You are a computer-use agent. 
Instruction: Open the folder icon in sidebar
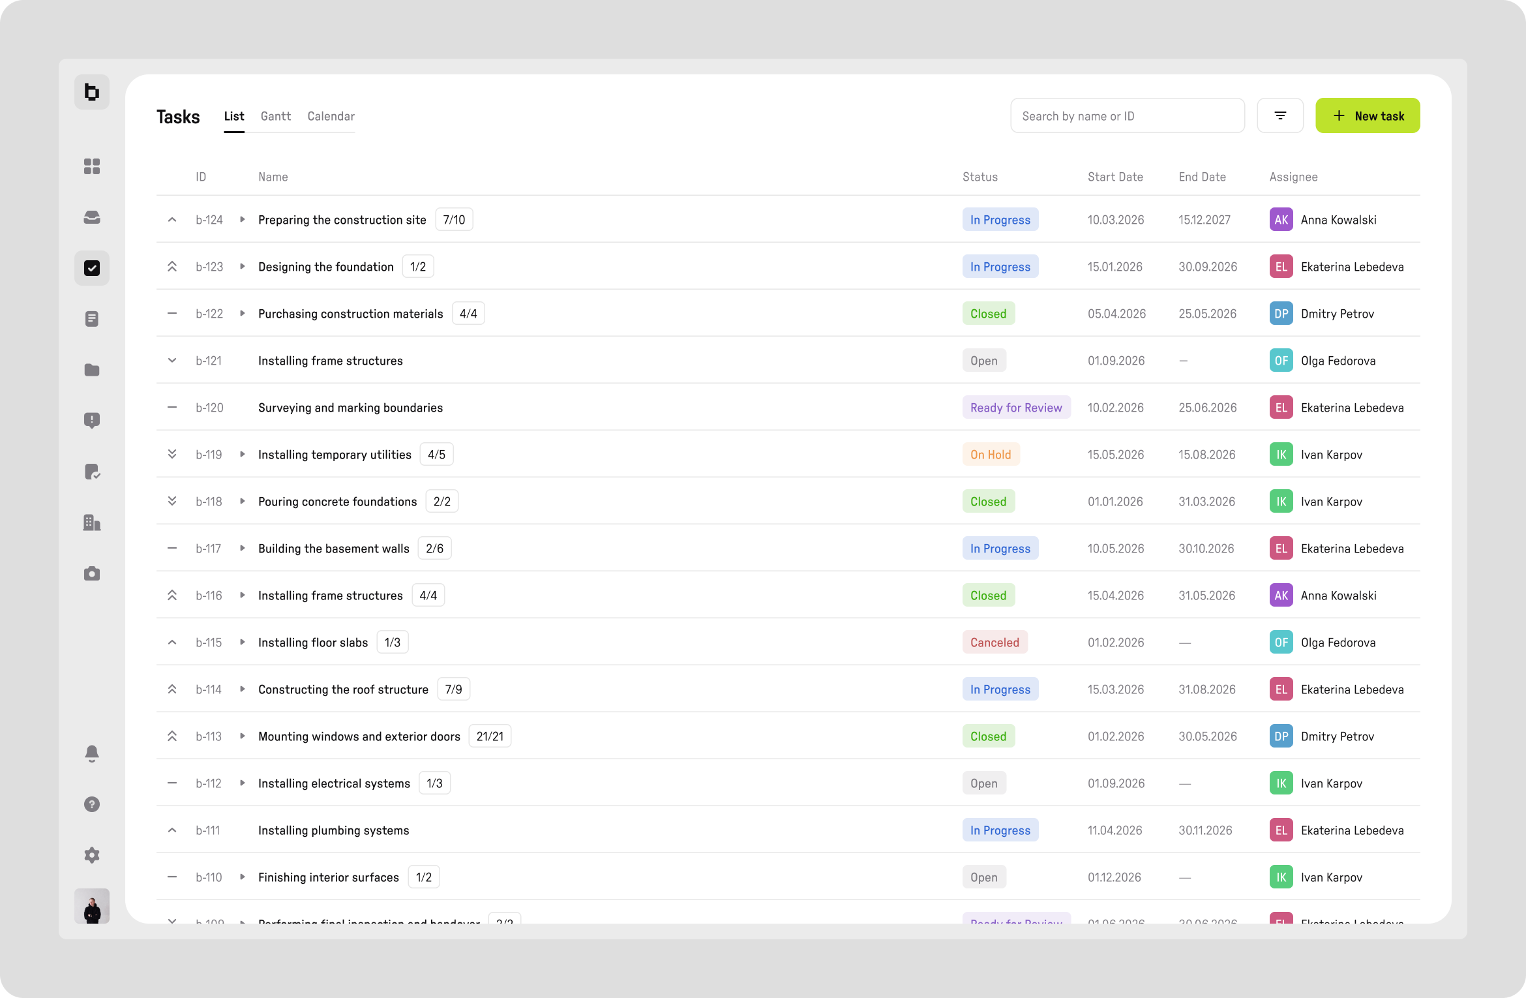[92, 370]
